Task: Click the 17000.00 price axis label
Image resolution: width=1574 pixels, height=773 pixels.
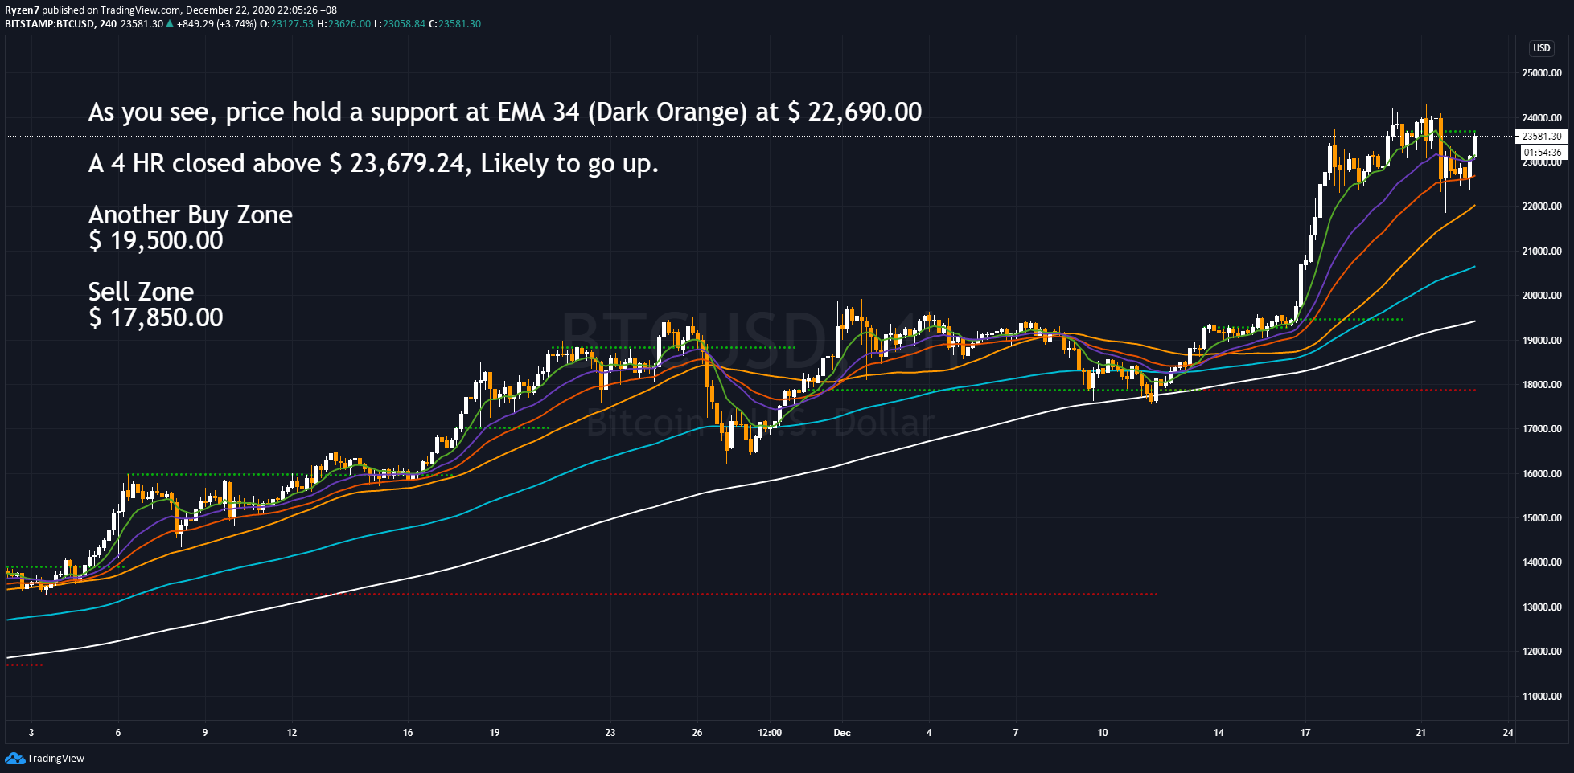Action: click(x=1542, y=429)
